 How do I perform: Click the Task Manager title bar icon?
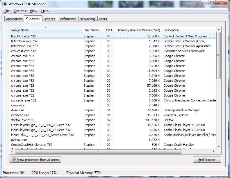pyautogui.click(x=5, y=4)
